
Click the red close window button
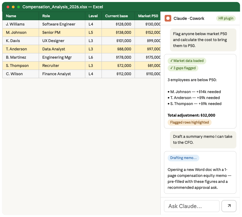tap(8, 7)
